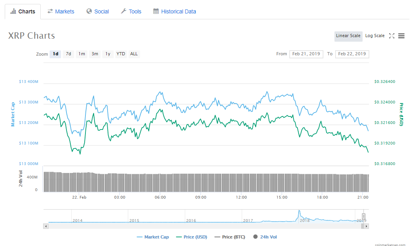This screenshot has height=246, width=411.
Task: Click the right scrollbar arrow in the navigator
Action: point(366,226)
